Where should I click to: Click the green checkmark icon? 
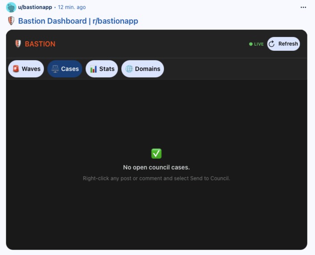(x=156, y=154)
